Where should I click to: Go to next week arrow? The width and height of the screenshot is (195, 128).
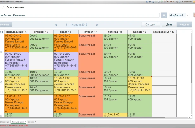click(97, 25)
